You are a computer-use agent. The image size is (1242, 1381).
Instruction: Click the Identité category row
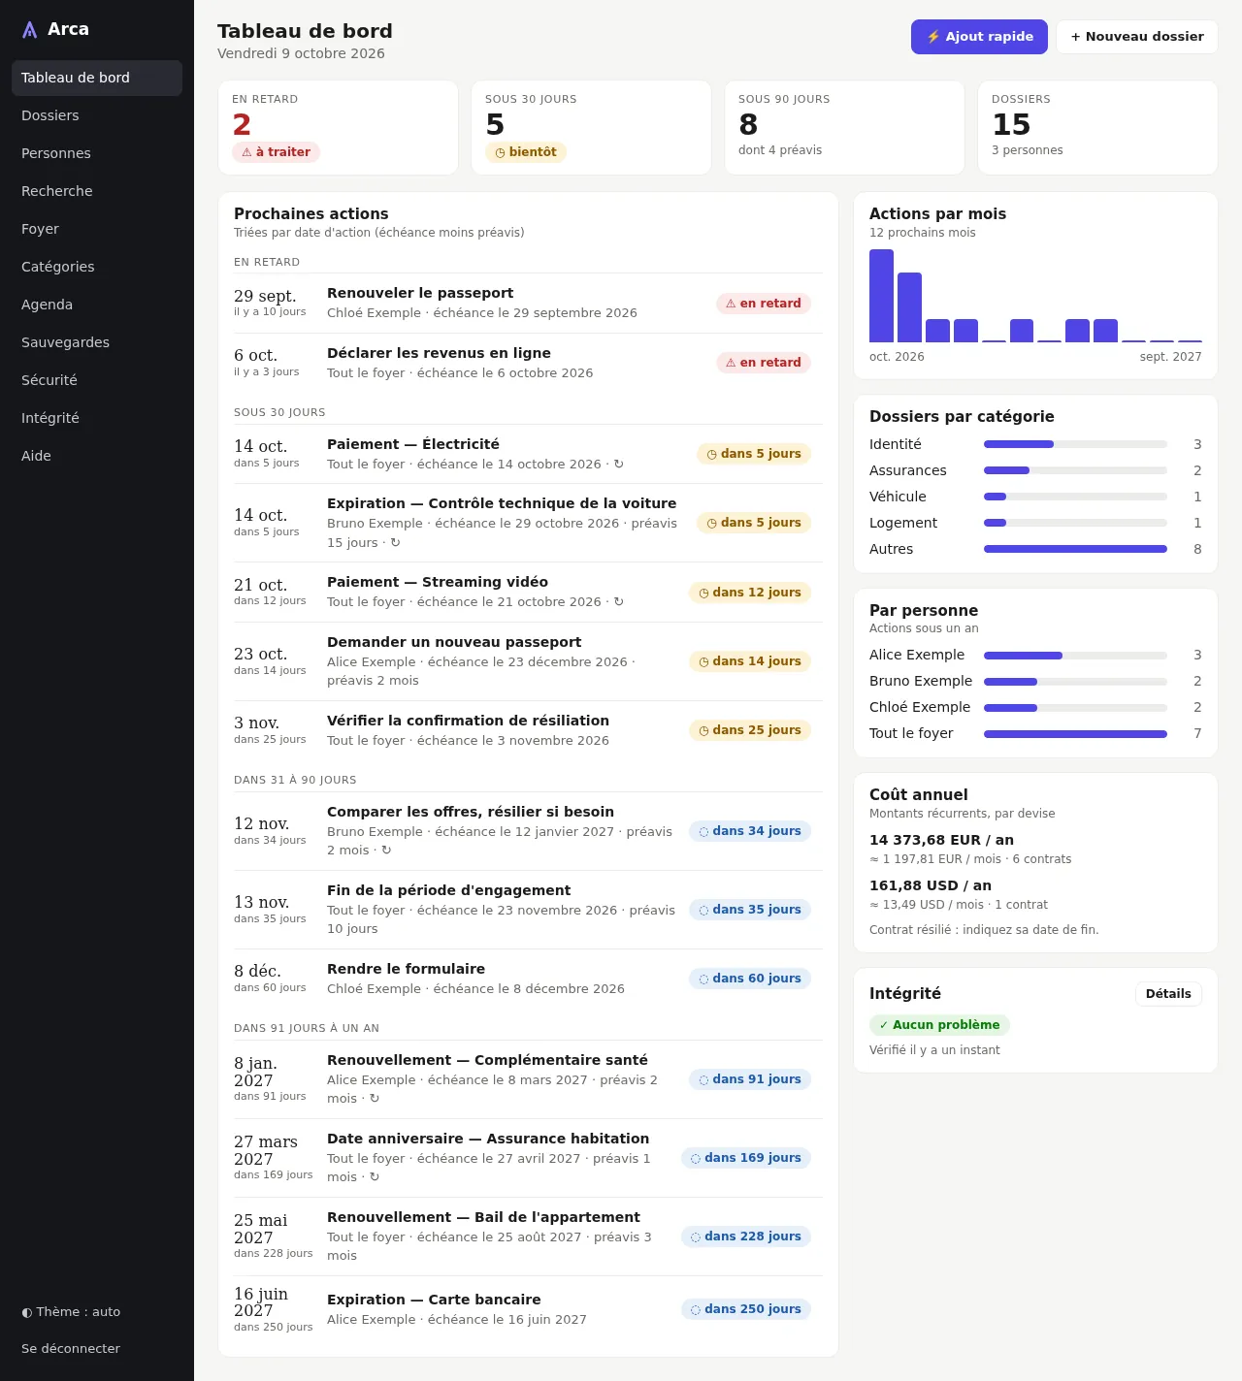click(1035, 444)
